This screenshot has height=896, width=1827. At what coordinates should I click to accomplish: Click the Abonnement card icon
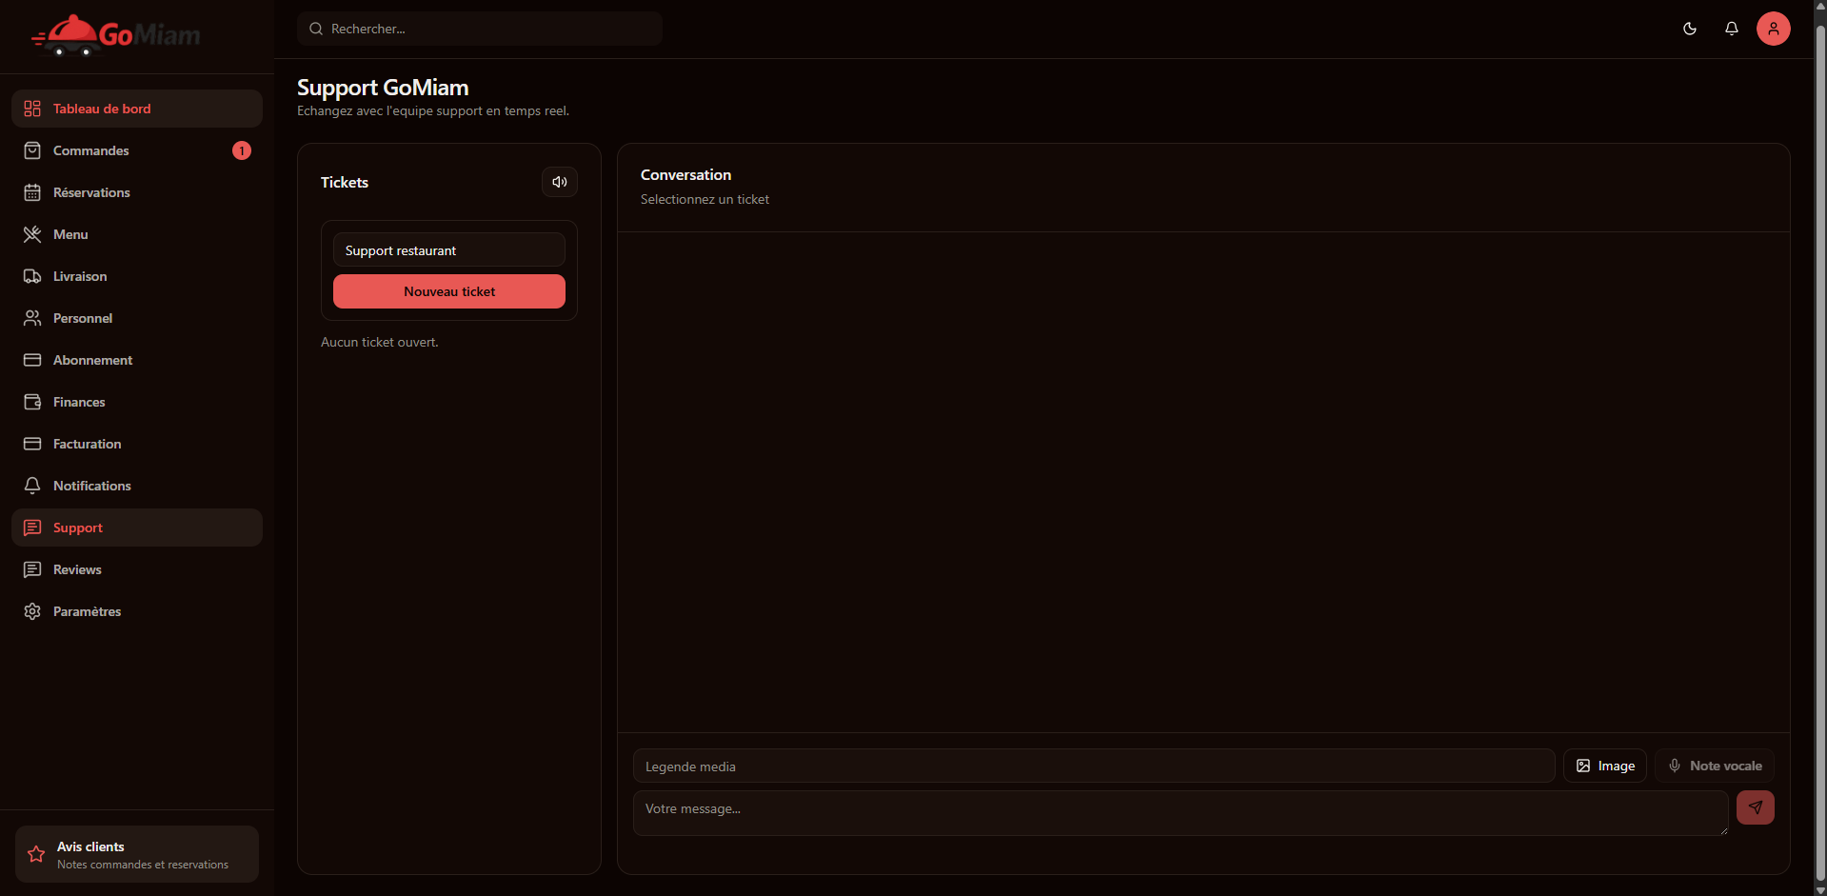pos(32,360)
